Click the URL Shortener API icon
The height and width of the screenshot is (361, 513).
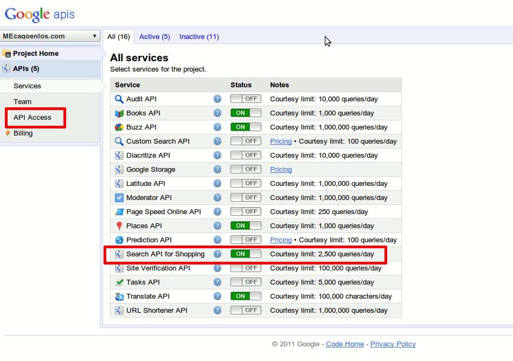coord(119,310)
